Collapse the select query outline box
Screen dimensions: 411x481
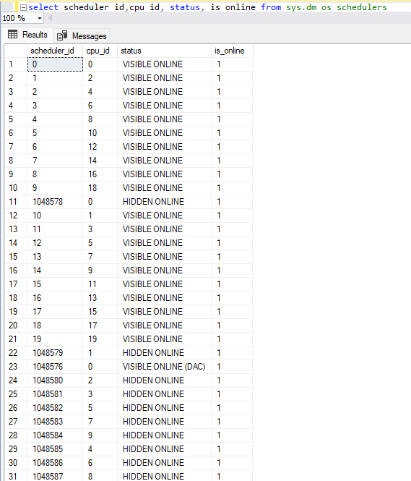(x=23, y=7)
